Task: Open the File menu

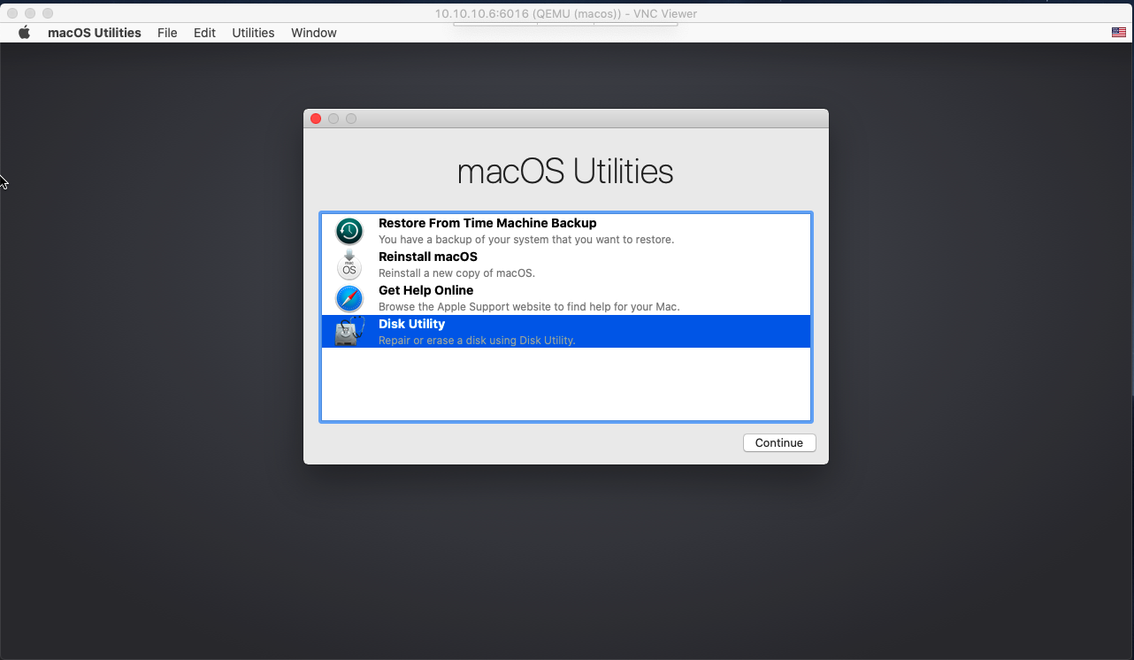Action: coord(167,33)
